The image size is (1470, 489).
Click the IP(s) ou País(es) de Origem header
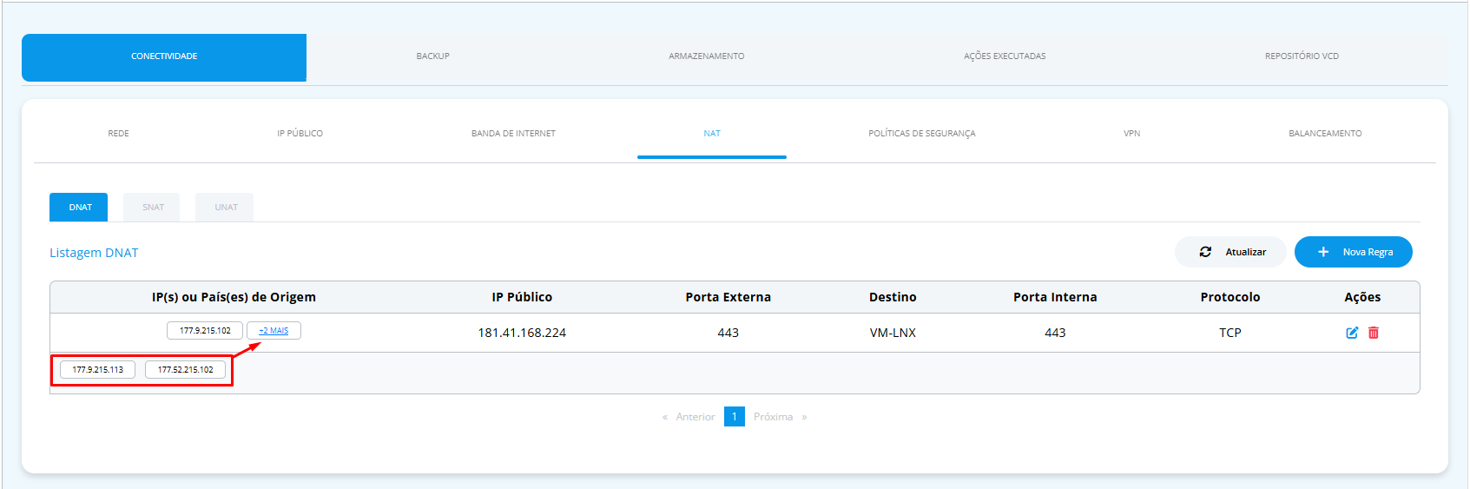pyautogui.click(x=234, y=297)
